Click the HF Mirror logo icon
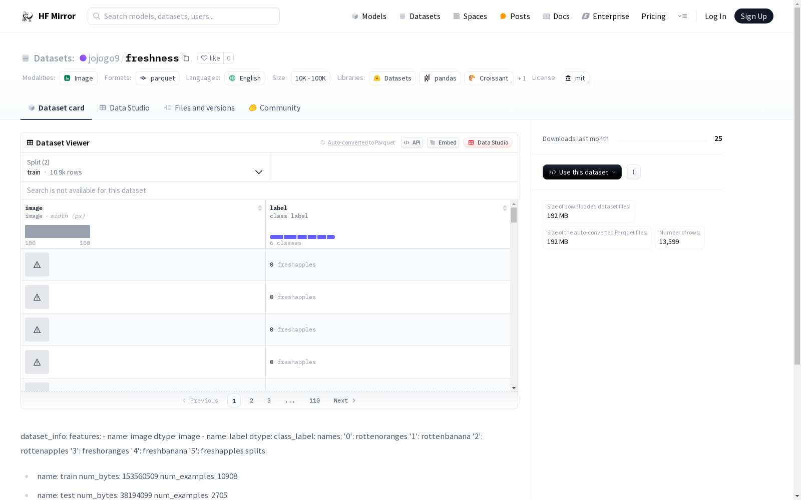 [x=28, y=16]
